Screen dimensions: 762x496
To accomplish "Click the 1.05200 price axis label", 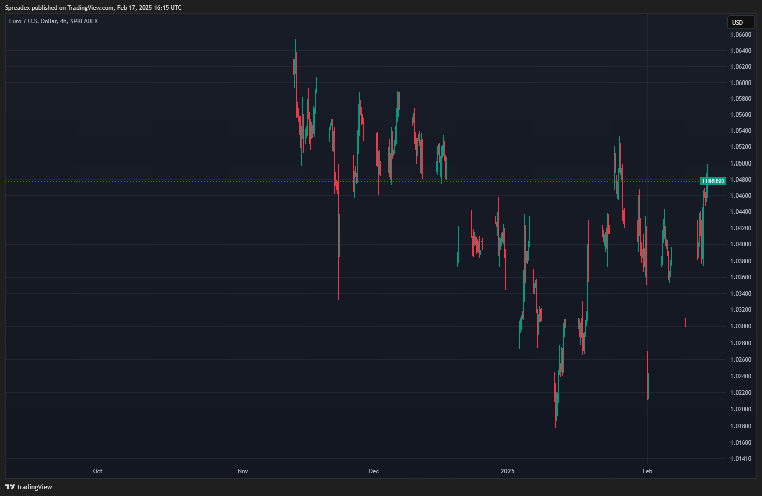I will (741, 147).
